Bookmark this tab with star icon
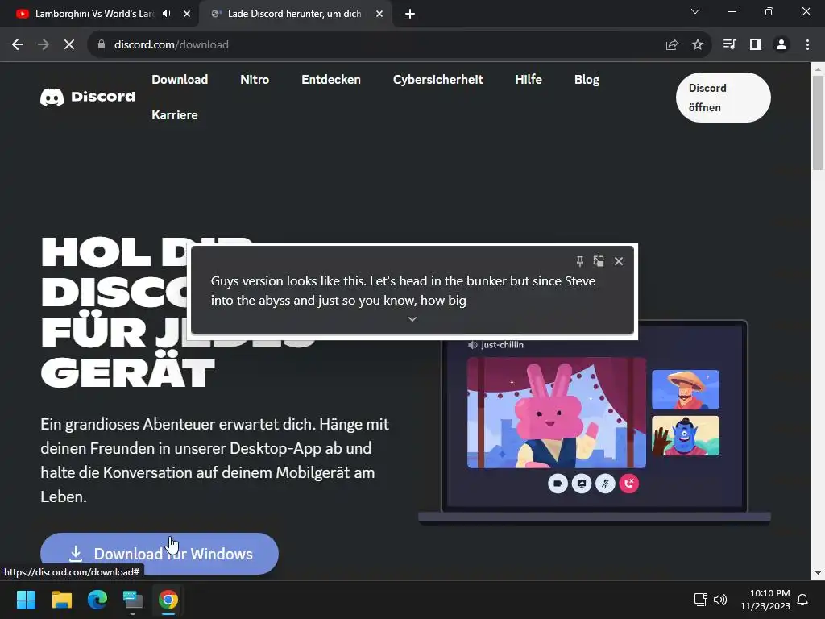 [x=698, y=45]
